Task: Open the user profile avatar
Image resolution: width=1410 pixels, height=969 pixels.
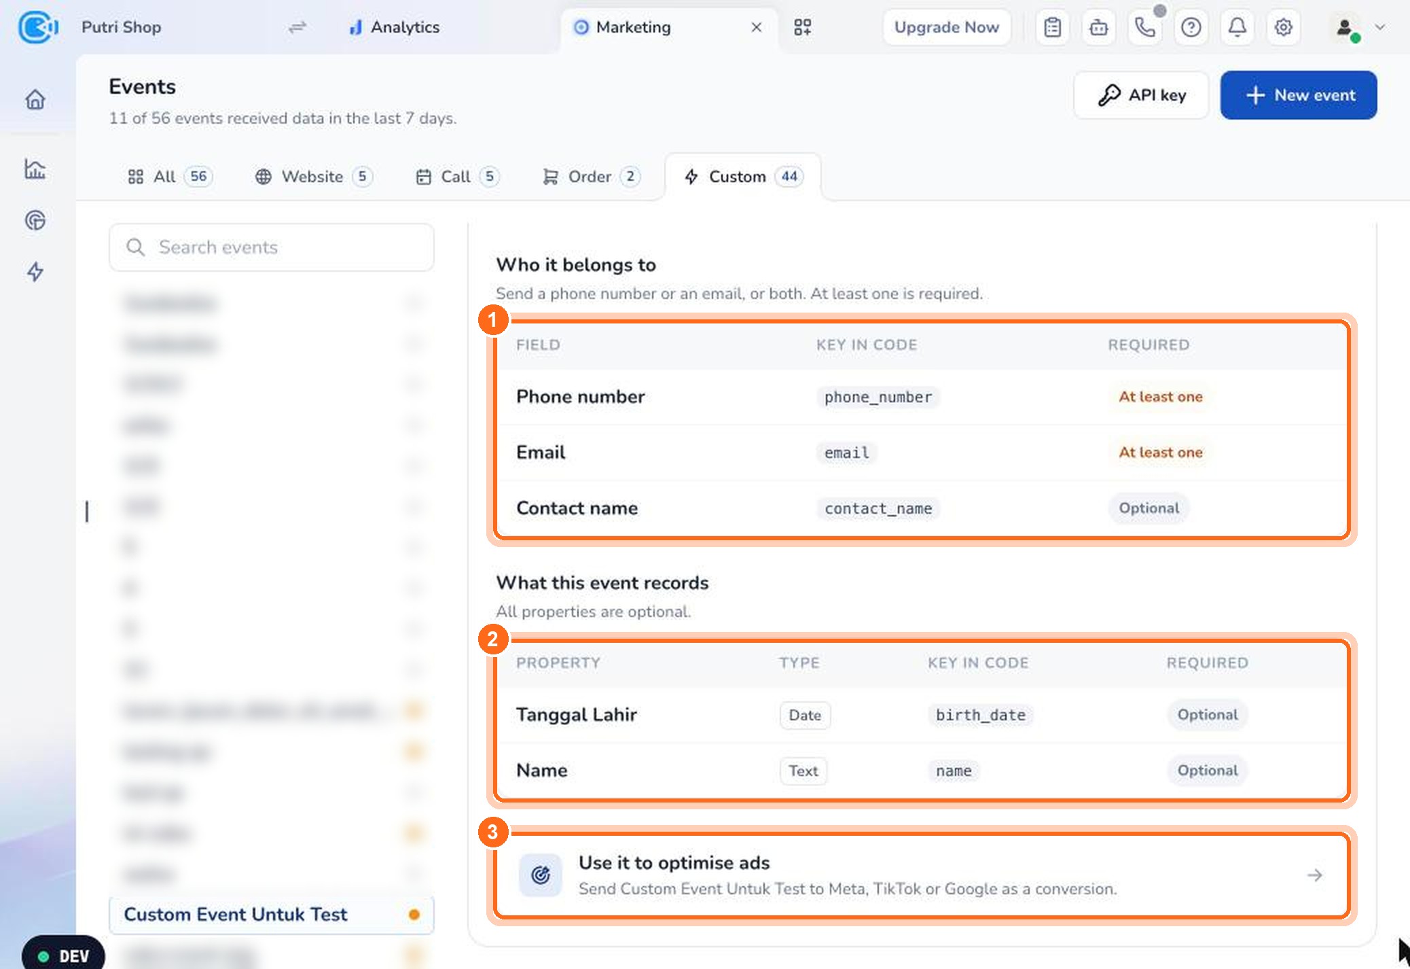Action: pos(1345,27)
